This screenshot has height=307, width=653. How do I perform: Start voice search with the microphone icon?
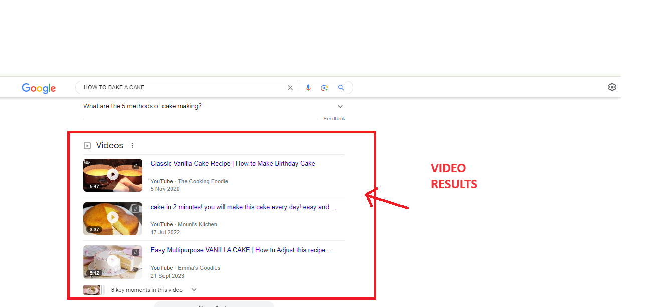[308, 88]
